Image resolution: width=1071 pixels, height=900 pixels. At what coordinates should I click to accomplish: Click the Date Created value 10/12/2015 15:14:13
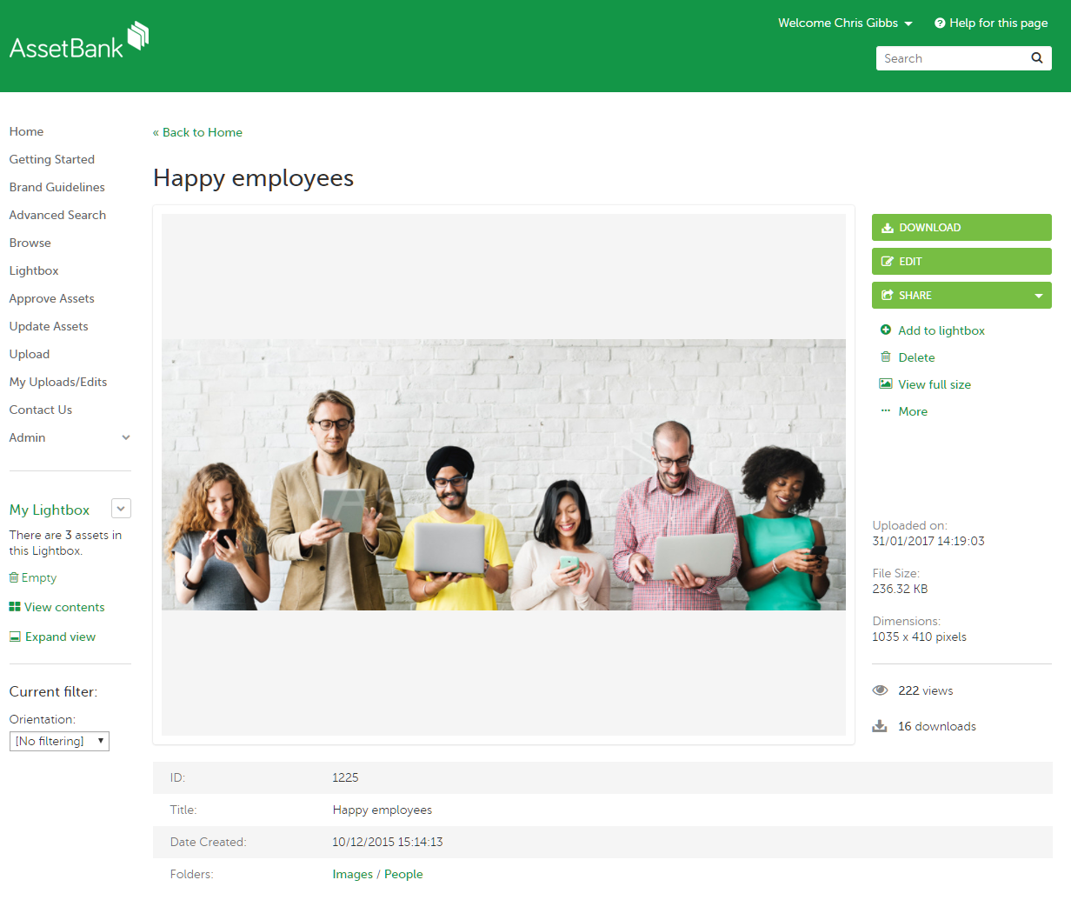click(x=388, y=842)
